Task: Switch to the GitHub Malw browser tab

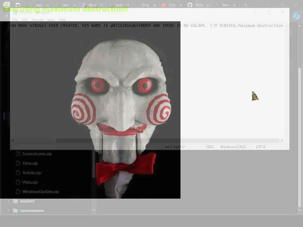Action: (199, 5)
